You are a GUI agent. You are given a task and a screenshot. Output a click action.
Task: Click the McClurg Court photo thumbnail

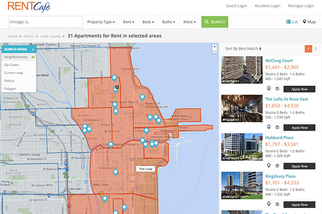[242, 70]
